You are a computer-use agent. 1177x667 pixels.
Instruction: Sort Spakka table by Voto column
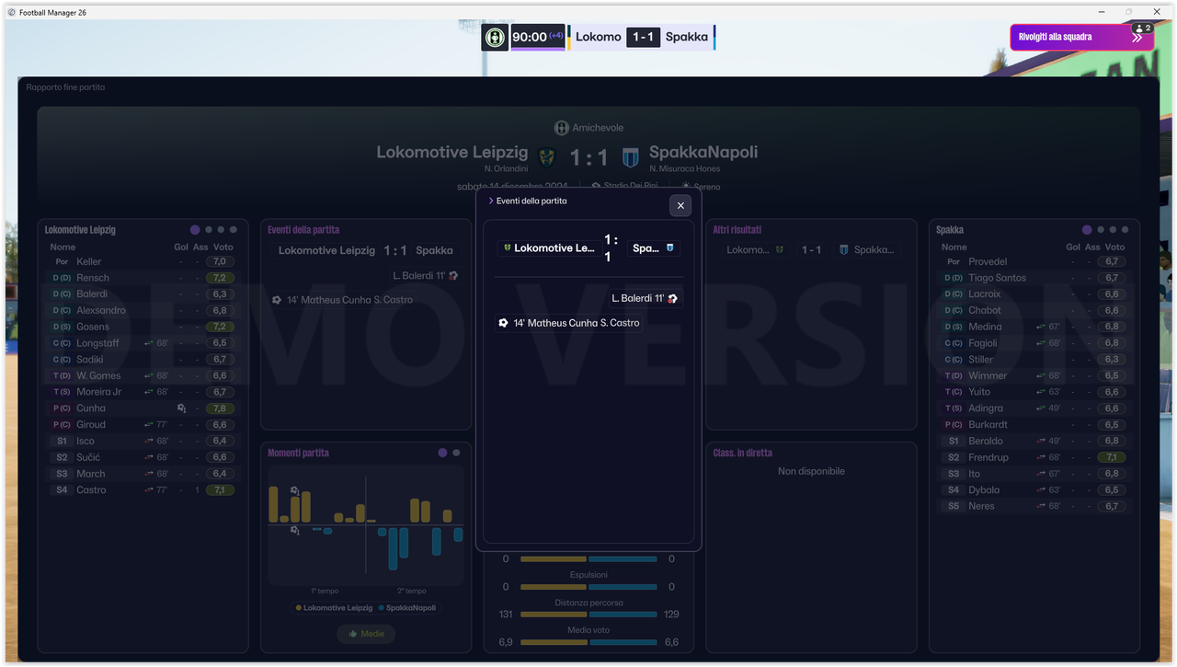coord(1114,247)
